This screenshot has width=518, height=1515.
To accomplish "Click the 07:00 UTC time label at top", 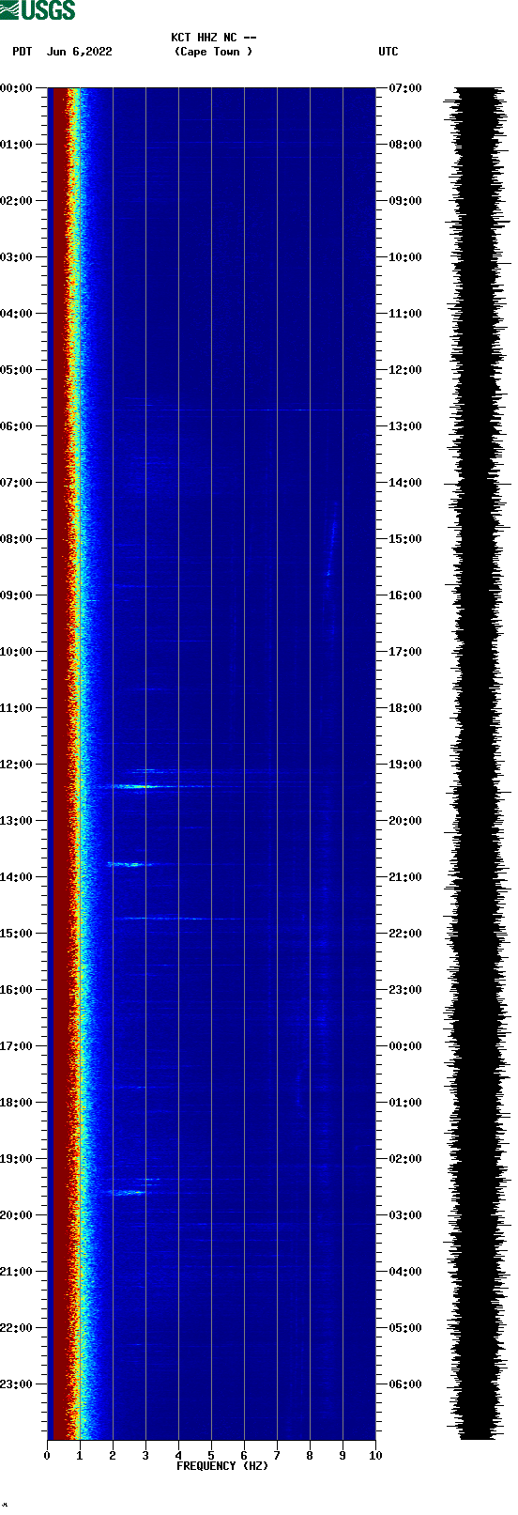I will pyautogui.click(x=405, y=88).
